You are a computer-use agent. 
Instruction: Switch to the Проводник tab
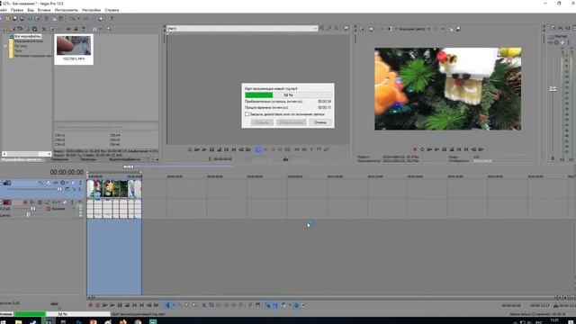59,159
